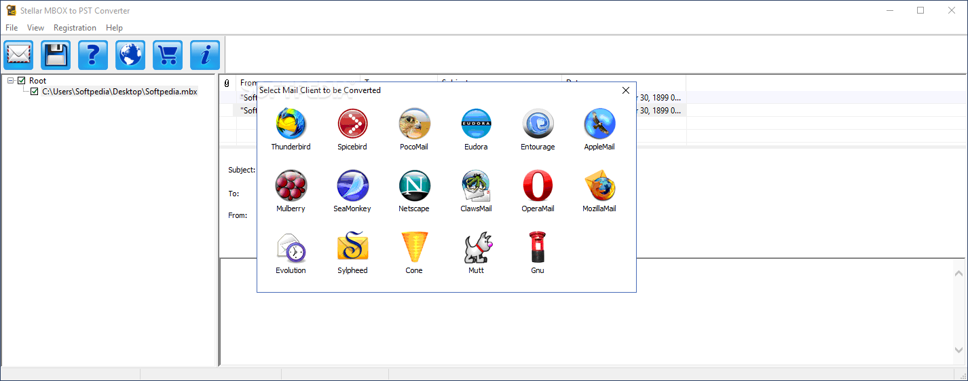Click the scroll down arrow in preview pane

(959, 350)
